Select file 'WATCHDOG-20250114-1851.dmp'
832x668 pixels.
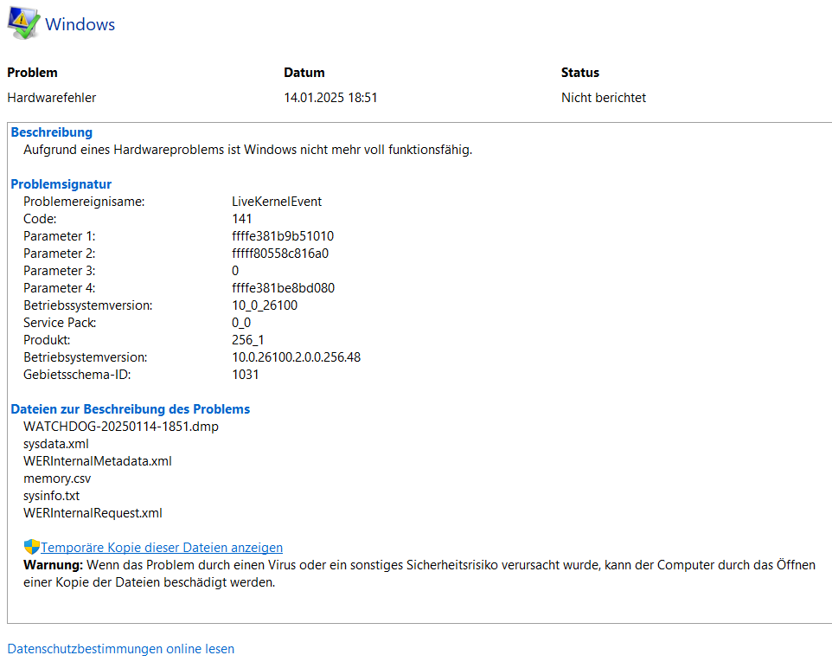(121, 427)
